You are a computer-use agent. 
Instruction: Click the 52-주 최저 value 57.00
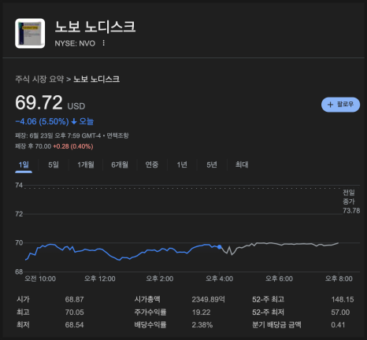340,312
